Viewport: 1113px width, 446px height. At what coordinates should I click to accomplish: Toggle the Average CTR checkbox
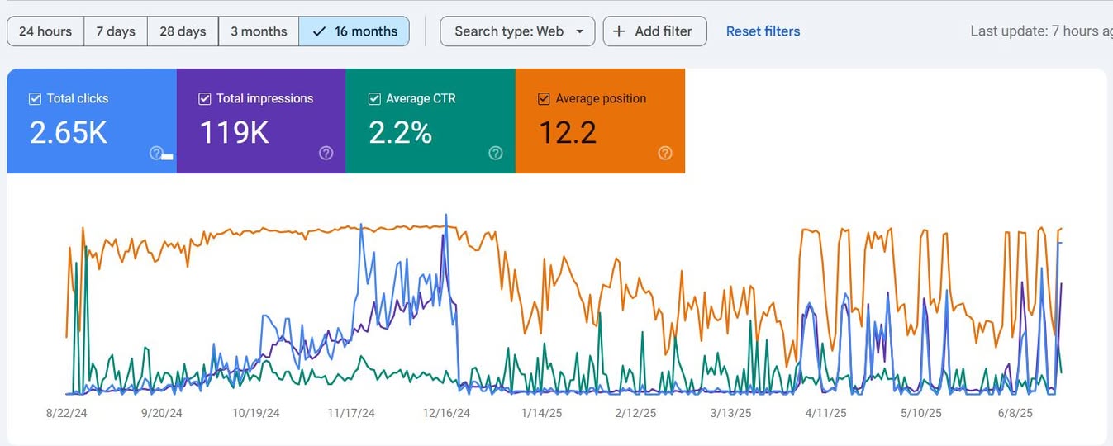[x=374, y=98]
